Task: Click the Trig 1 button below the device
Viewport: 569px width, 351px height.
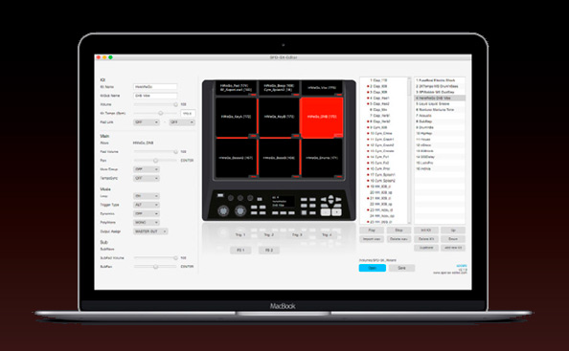Action: (x=240, y=235)
